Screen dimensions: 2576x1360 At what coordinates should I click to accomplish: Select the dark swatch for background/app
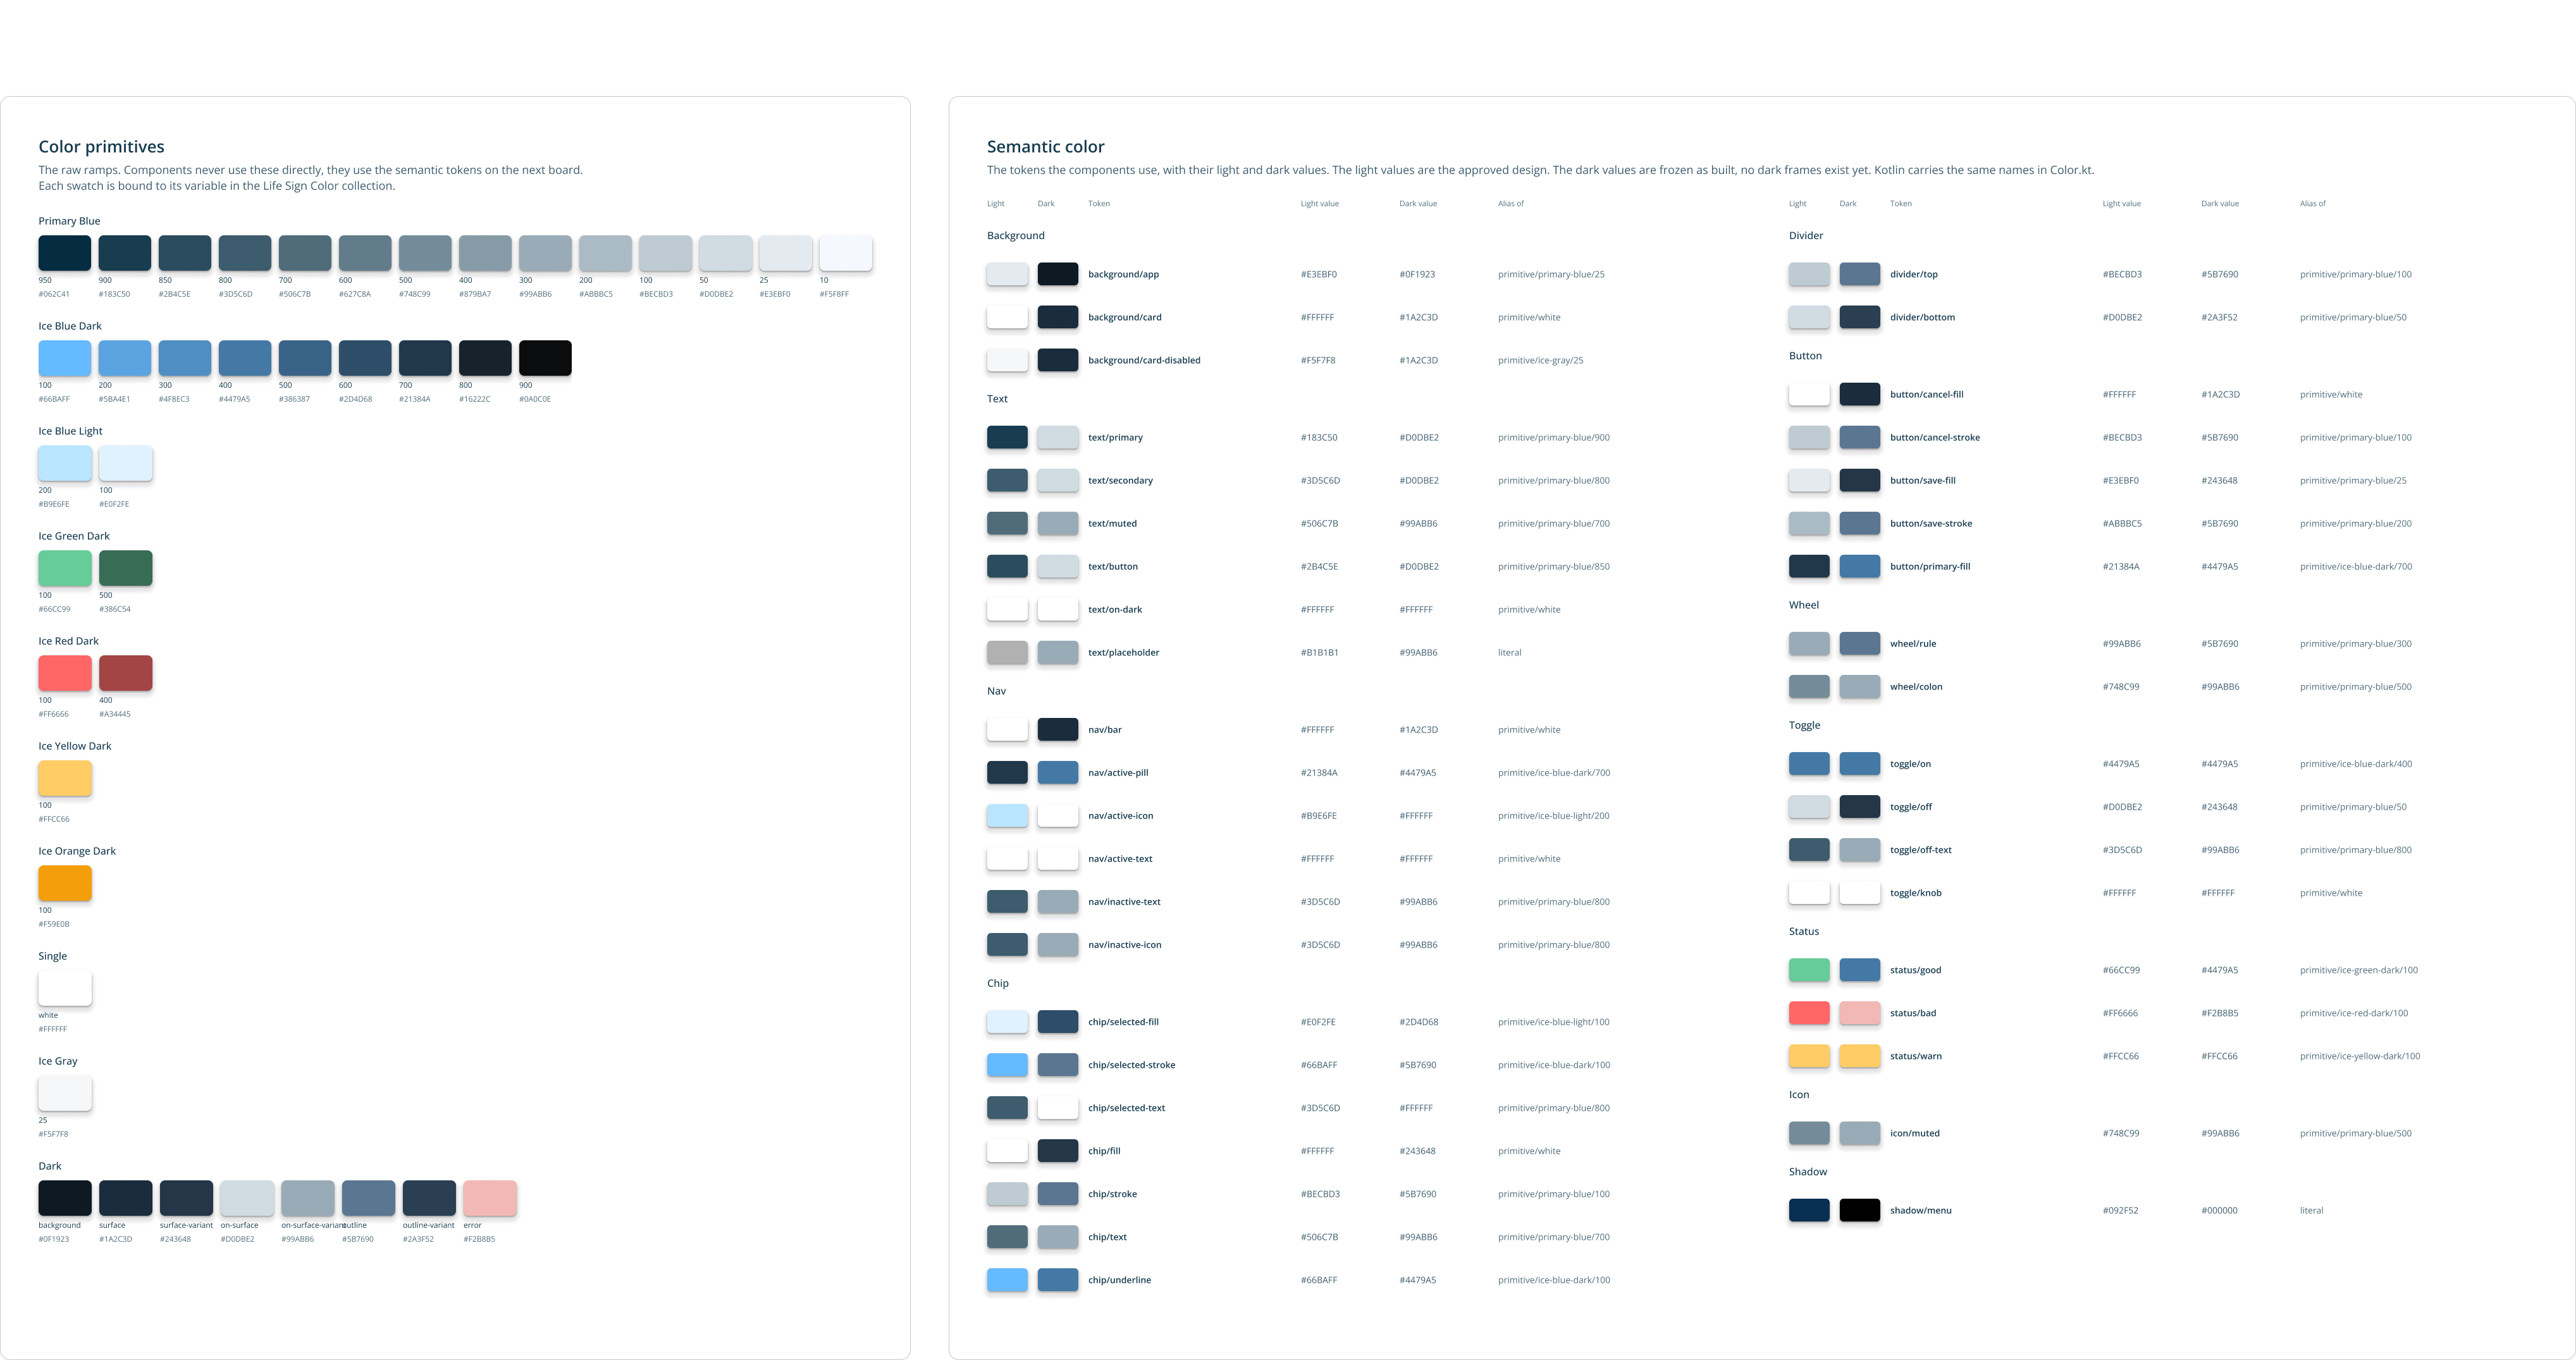[1058, 274]
